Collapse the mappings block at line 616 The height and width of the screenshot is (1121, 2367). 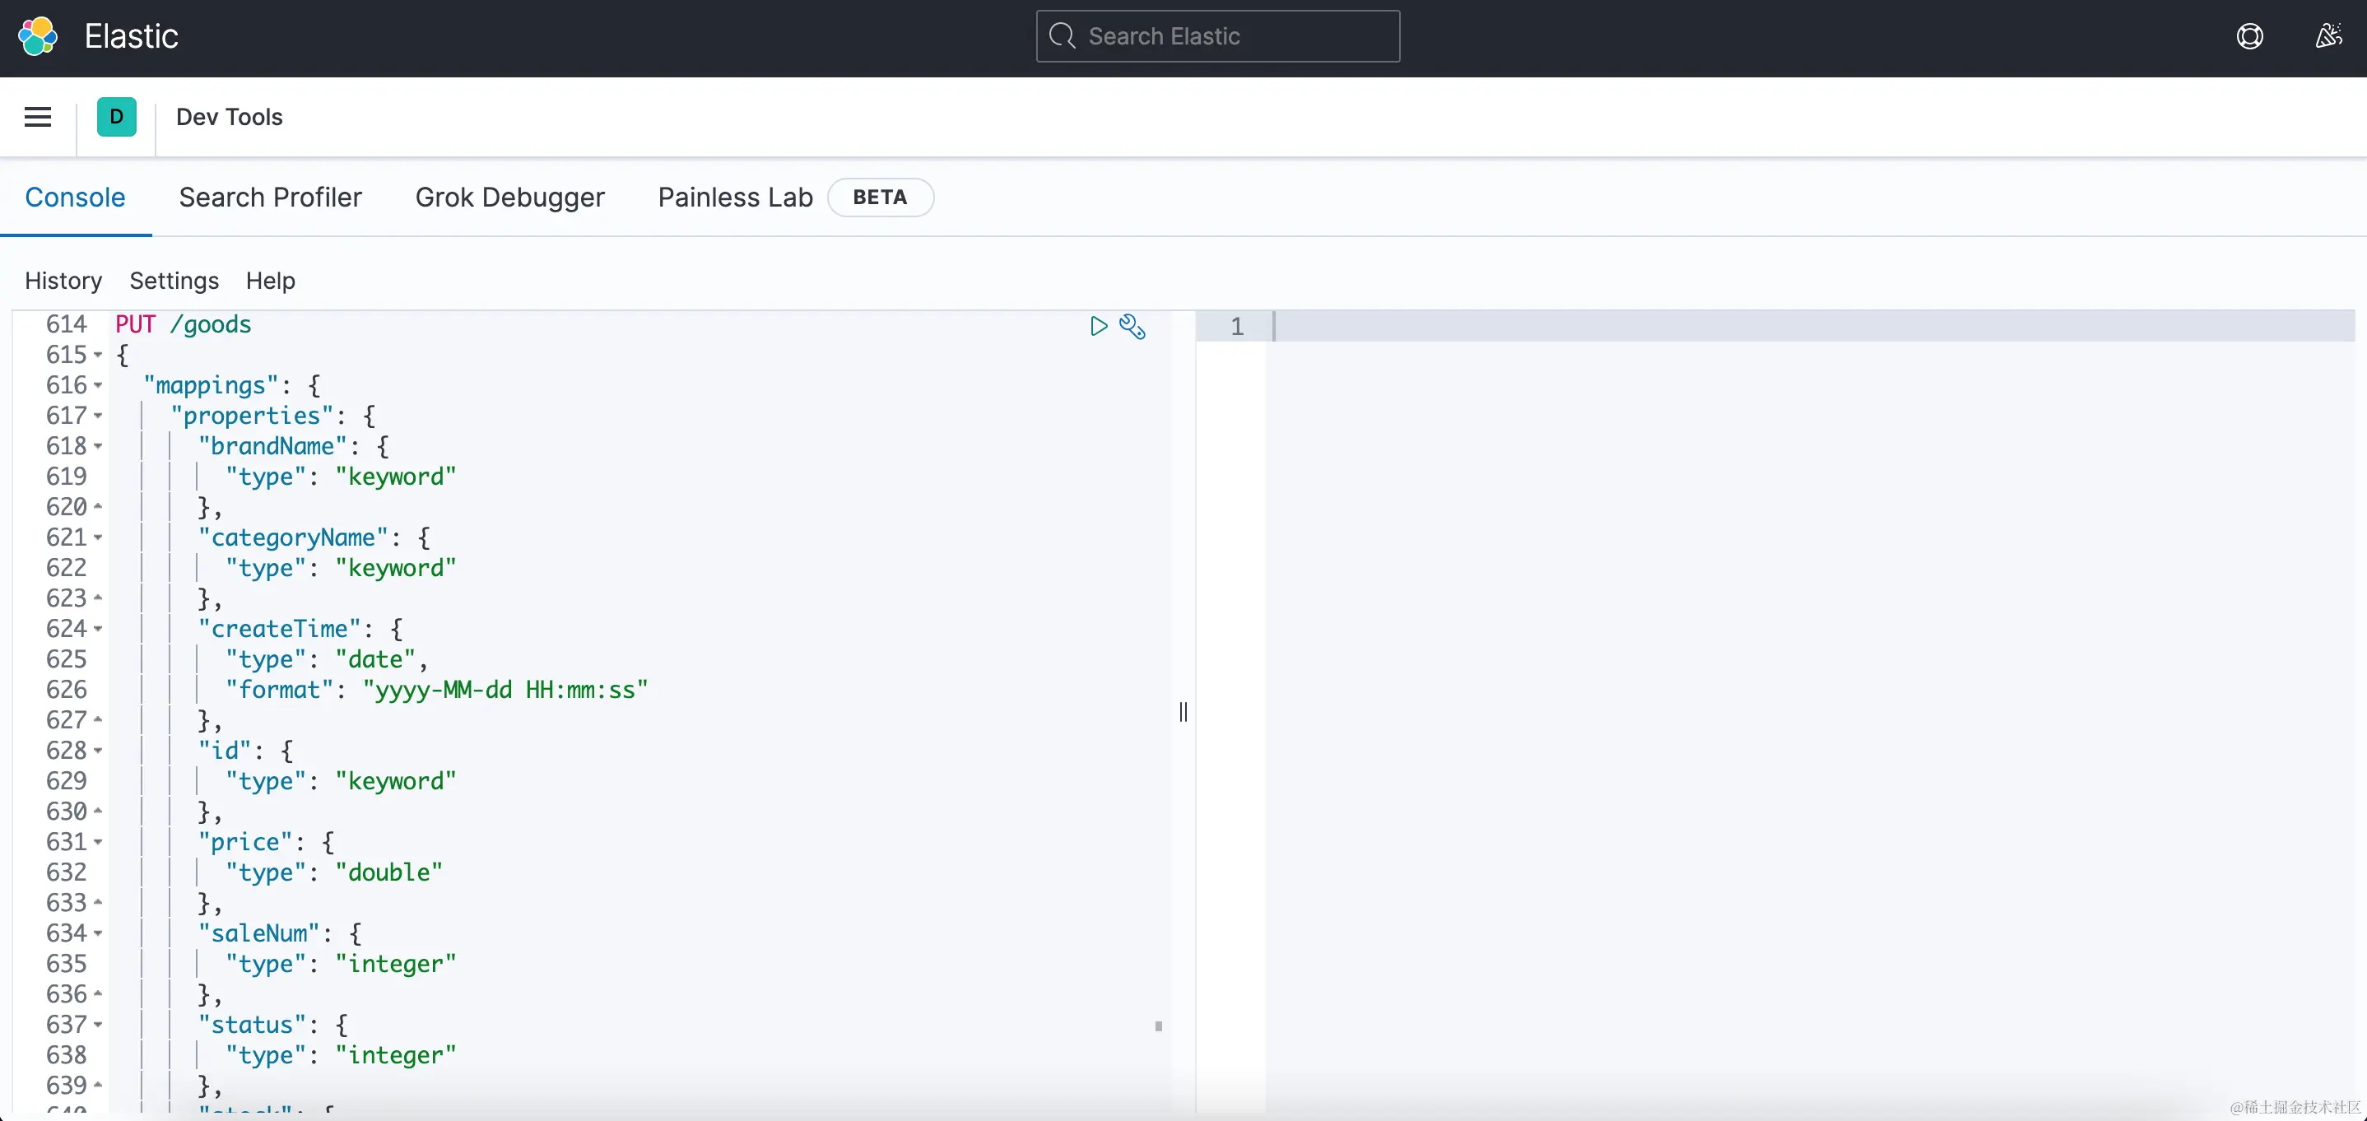97,386
